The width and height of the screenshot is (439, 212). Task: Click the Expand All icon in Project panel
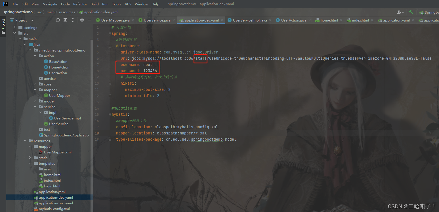65,20
